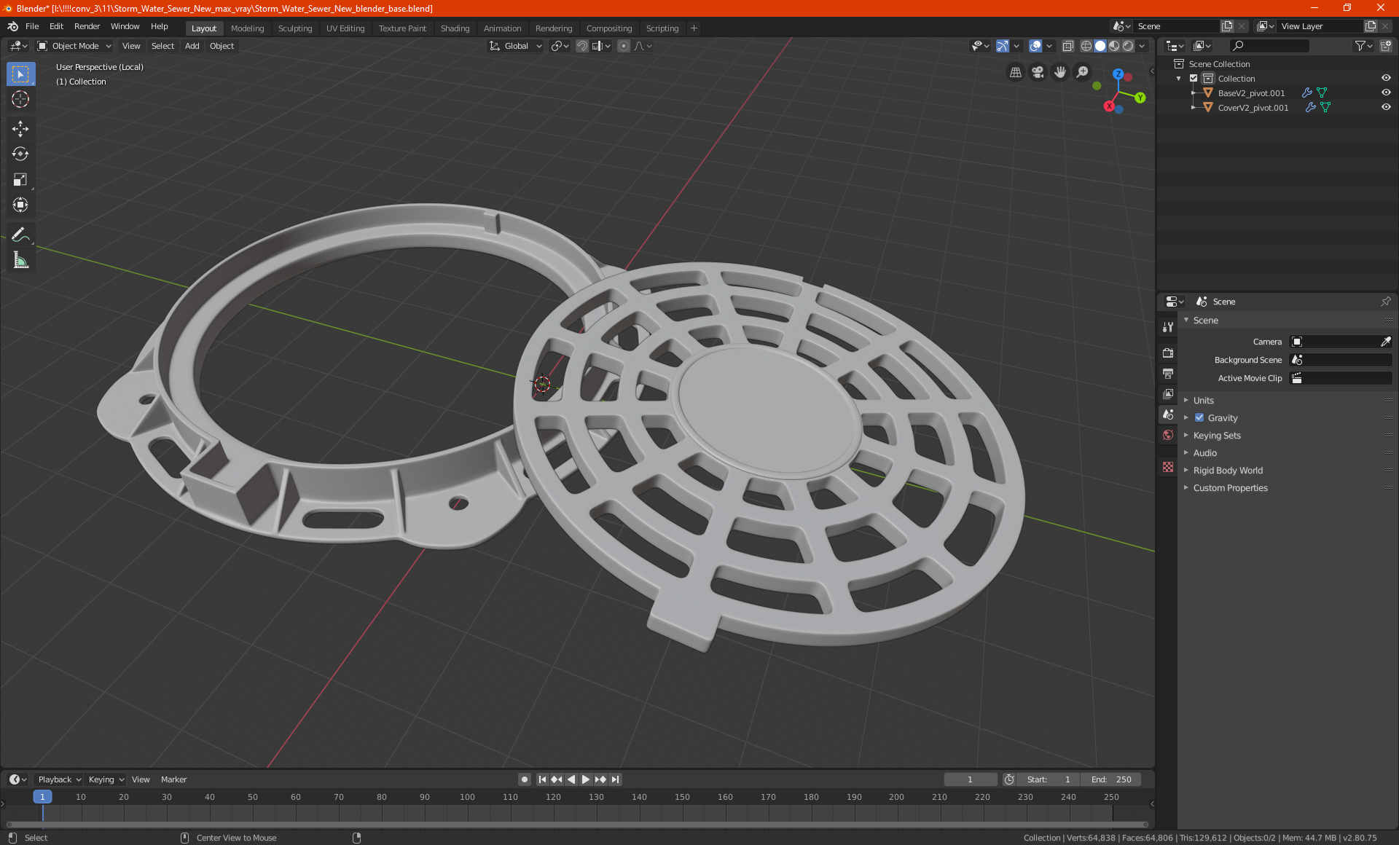
Task: Open the World properties tab
Action: (1168, 435)
